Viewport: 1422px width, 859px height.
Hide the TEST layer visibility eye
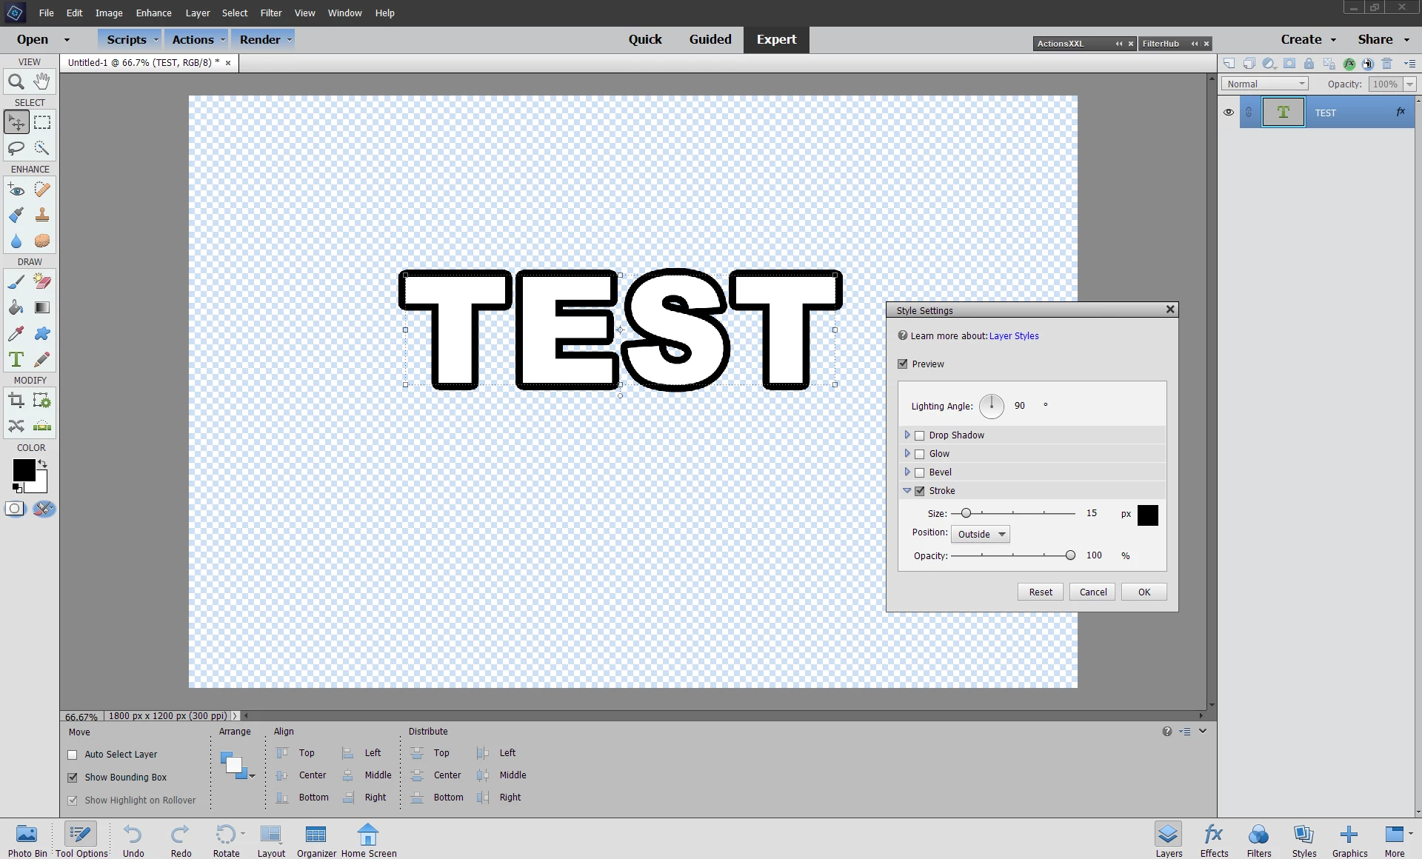pyautogui.click(x=1229, y=113)
